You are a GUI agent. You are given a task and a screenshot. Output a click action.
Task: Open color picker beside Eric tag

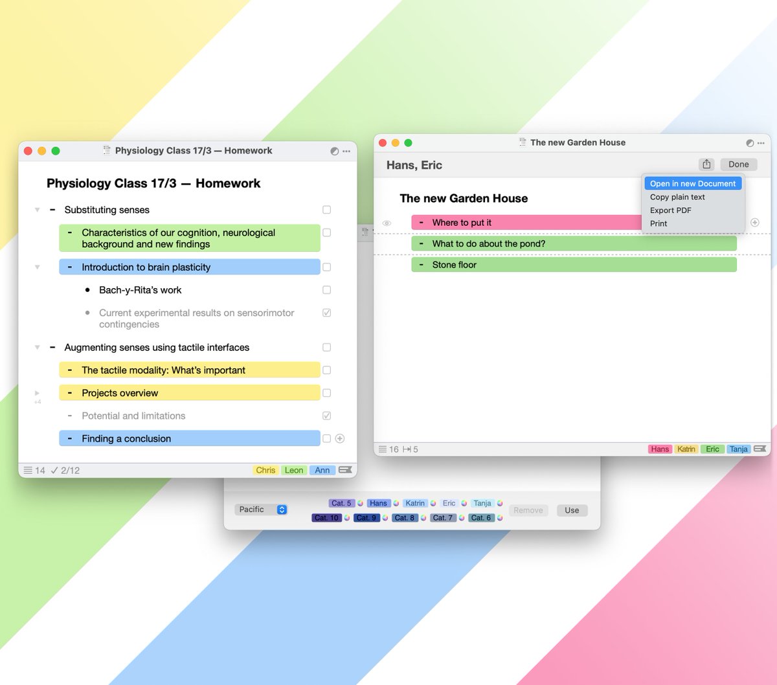464,503
